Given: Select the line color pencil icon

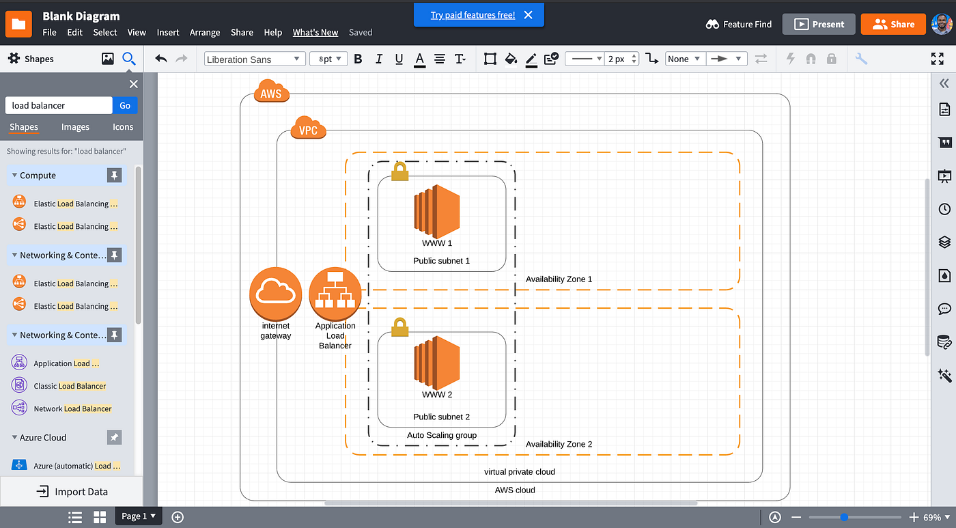Looking at the screenshot, I should [x=531, y=59].
